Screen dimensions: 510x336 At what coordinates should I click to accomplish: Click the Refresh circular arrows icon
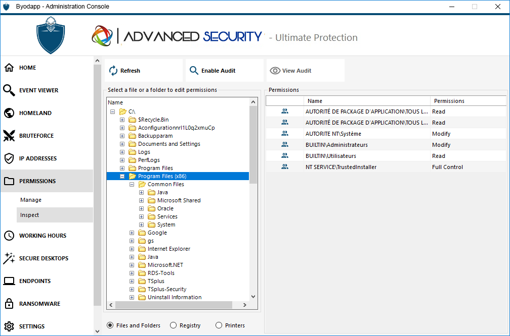113,71
